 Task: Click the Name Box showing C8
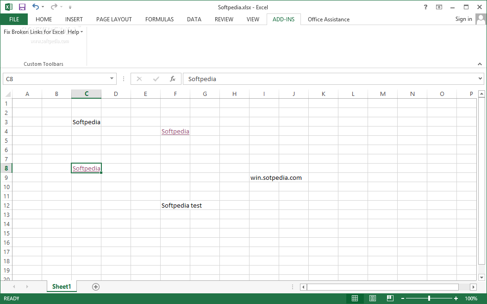[56, 79]
